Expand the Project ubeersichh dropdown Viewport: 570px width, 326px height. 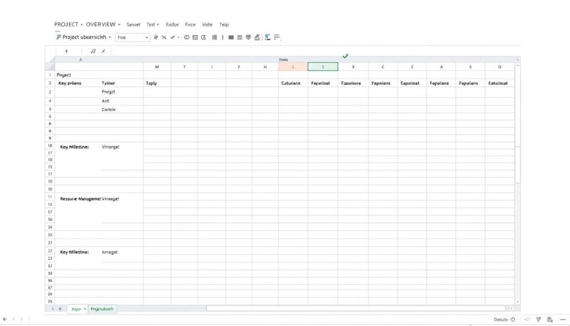(110, 37)
